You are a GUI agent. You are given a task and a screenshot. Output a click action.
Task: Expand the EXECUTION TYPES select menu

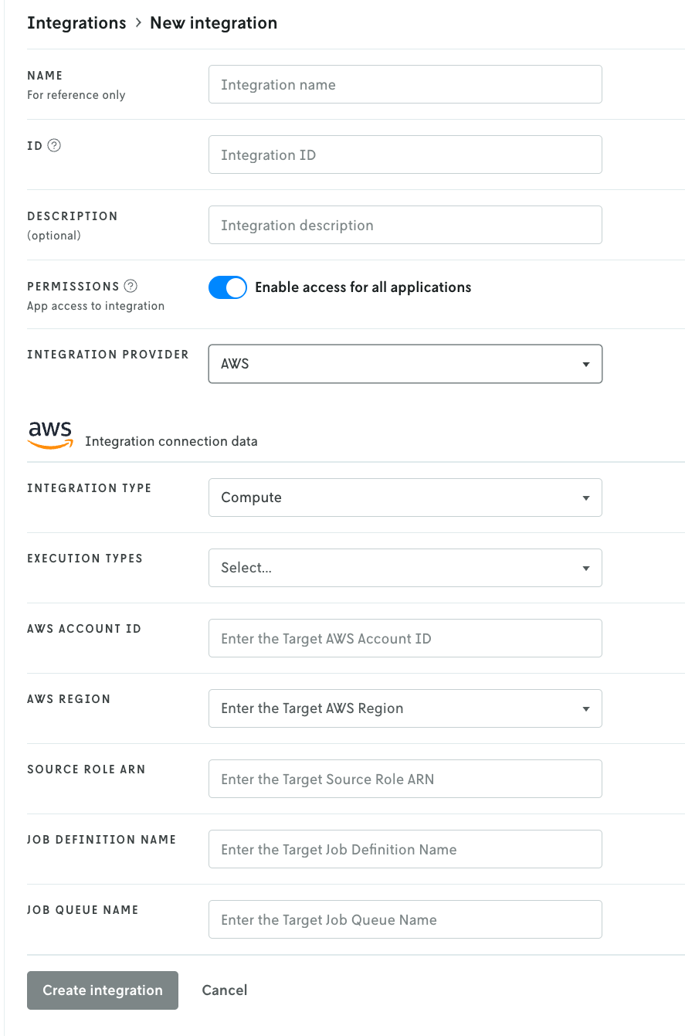(405, 567)
